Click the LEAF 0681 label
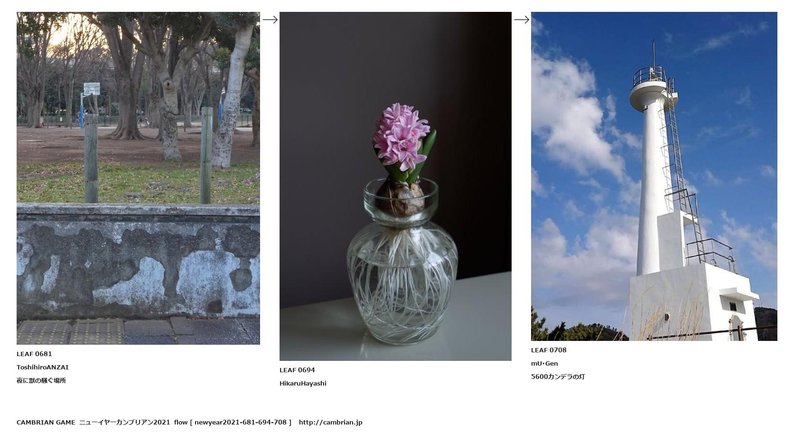The height and width of the screenshot is (434, 794). point(34,354)
